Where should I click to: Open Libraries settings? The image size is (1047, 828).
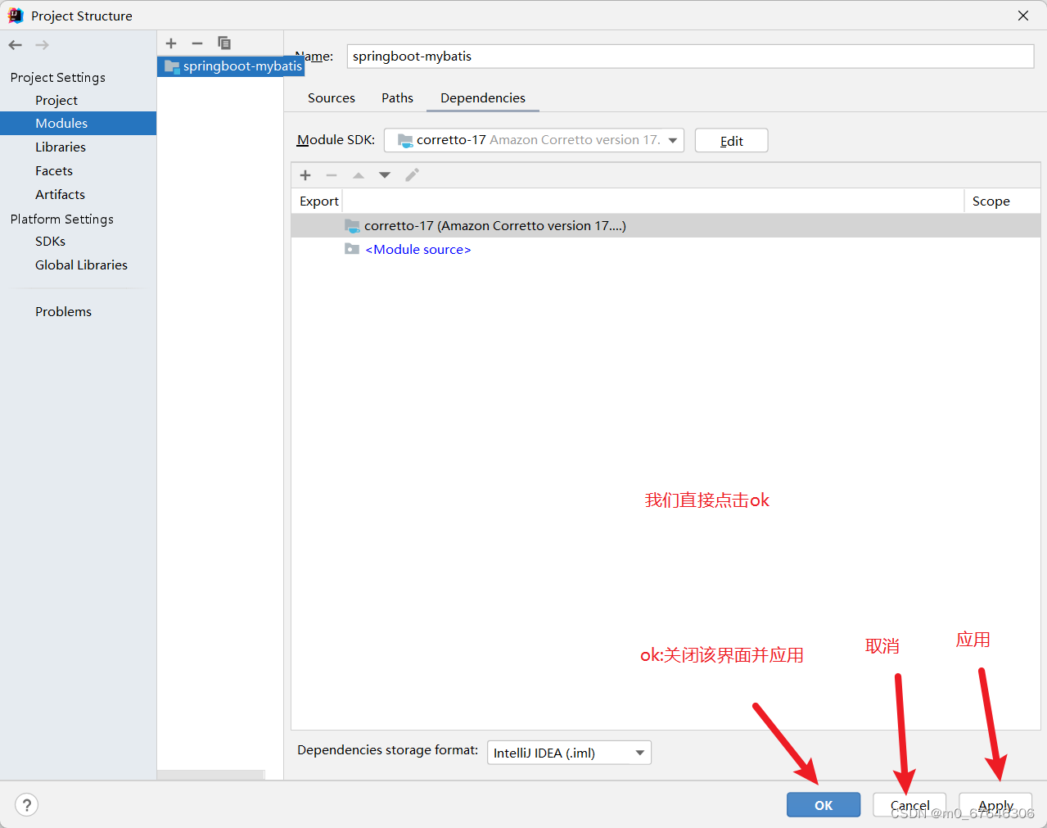point(61,147)
